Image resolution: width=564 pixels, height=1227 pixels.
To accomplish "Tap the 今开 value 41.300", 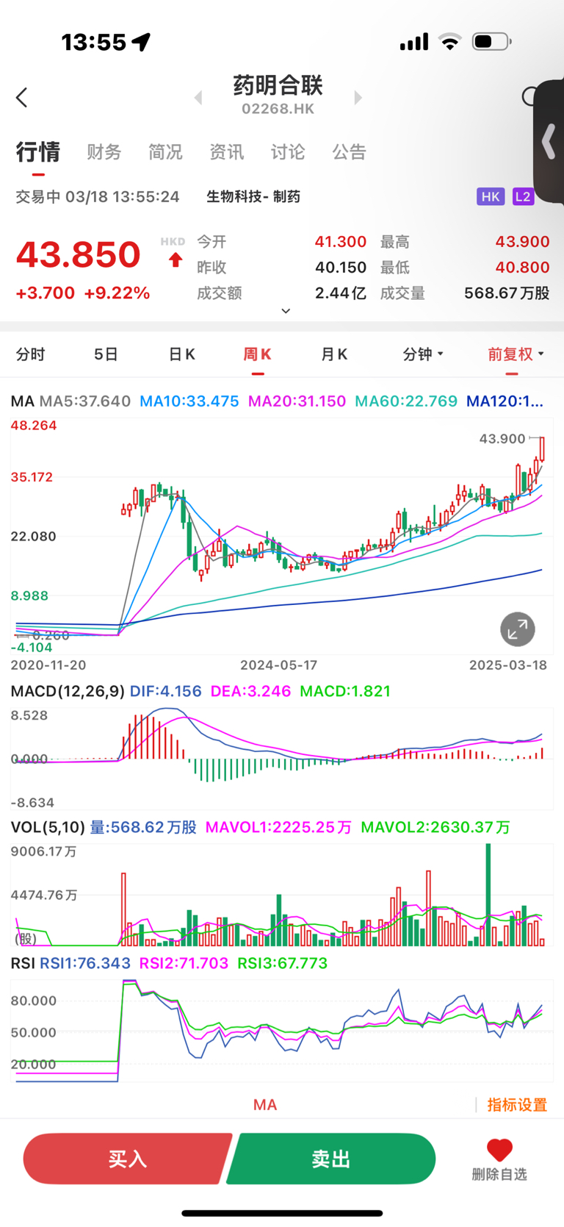I will 341,242.
